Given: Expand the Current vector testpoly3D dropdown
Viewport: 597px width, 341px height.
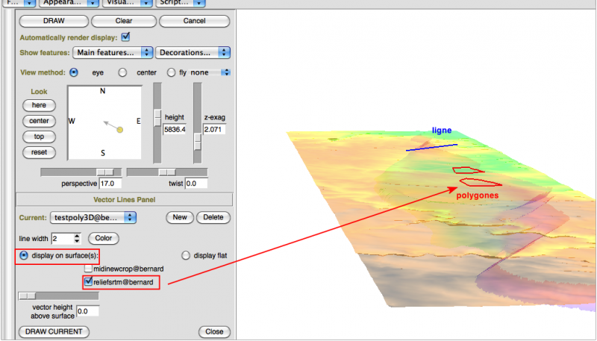Looking at the screenshot, I should point(94,218).
